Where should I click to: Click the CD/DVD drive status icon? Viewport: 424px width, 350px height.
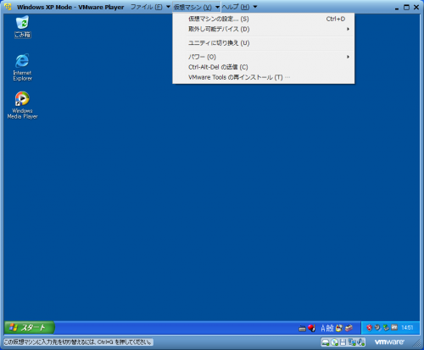tap(334, 342)
